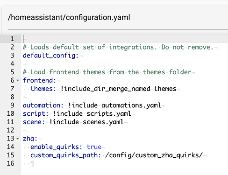Collapse the frontend block fold arrow
Screen dimensions: 228x175
18,81
